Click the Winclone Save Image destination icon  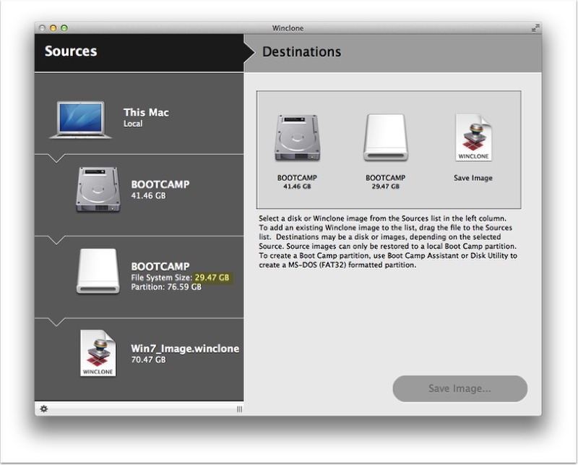[474, 137]
